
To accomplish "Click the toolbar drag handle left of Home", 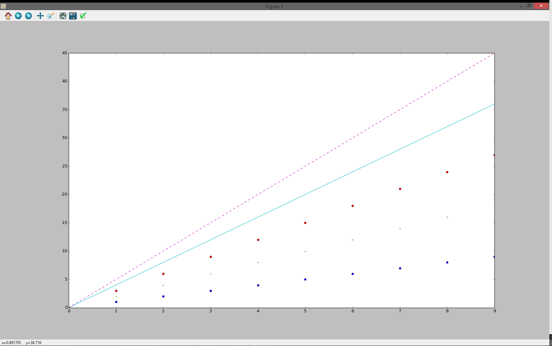I will click(2, 16).
